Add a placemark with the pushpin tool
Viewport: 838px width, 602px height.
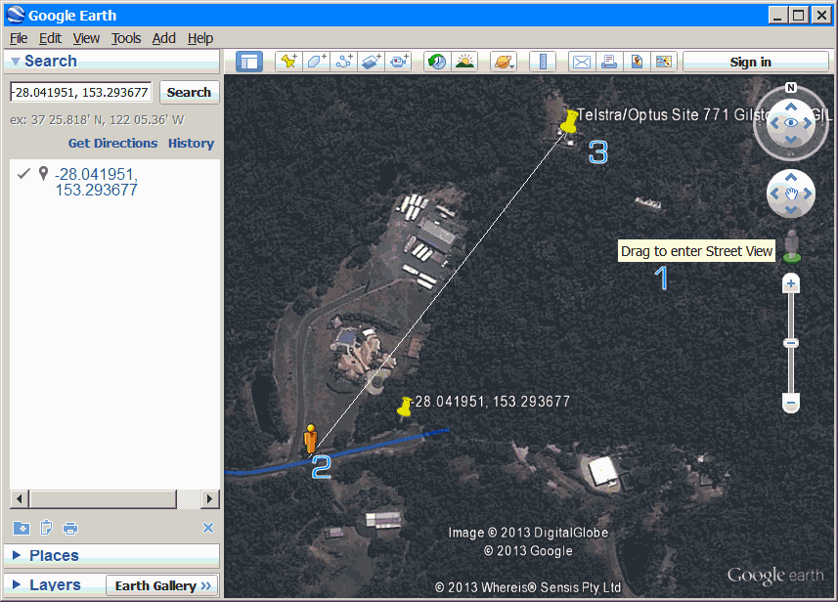coord(288,62)
